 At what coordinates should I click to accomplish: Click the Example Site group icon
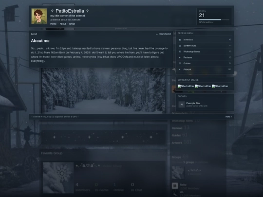[x=182, y=105]
